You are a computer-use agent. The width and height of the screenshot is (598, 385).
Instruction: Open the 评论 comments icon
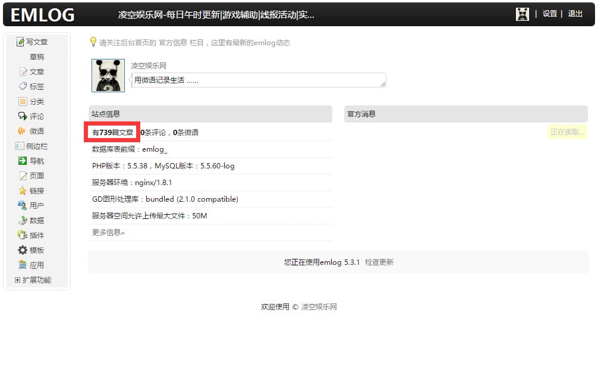tap(22, 116)
